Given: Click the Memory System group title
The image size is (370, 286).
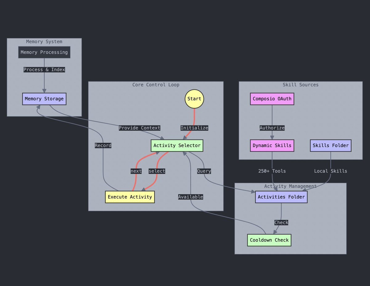Looking at the screenshot, I should [44, 42].
